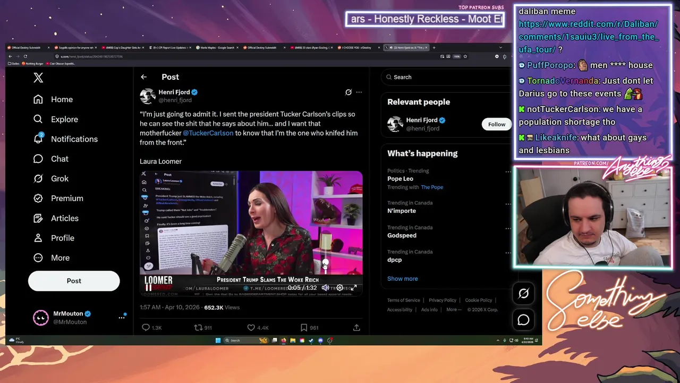
Task: Bookmark the post (961)
Action: [309, 328]
